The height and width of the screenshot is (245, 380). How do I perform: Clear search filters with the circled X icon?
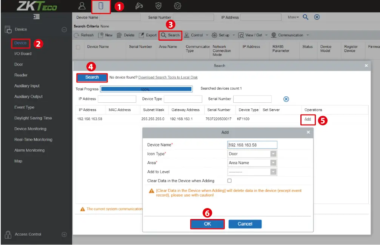tap(317, 17)
